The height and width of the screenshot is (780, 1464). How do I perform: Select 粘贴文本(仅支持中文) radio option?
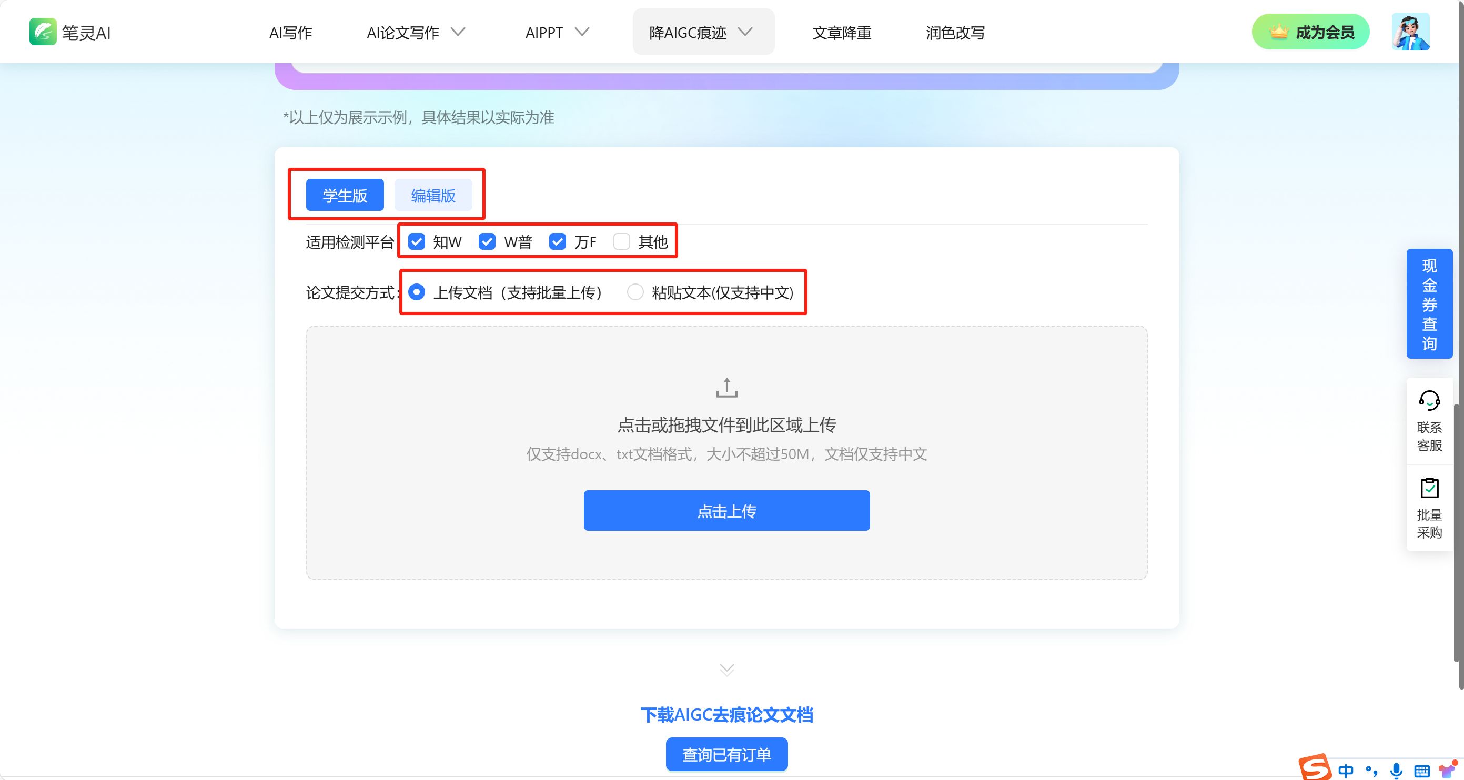click(635, 292)
